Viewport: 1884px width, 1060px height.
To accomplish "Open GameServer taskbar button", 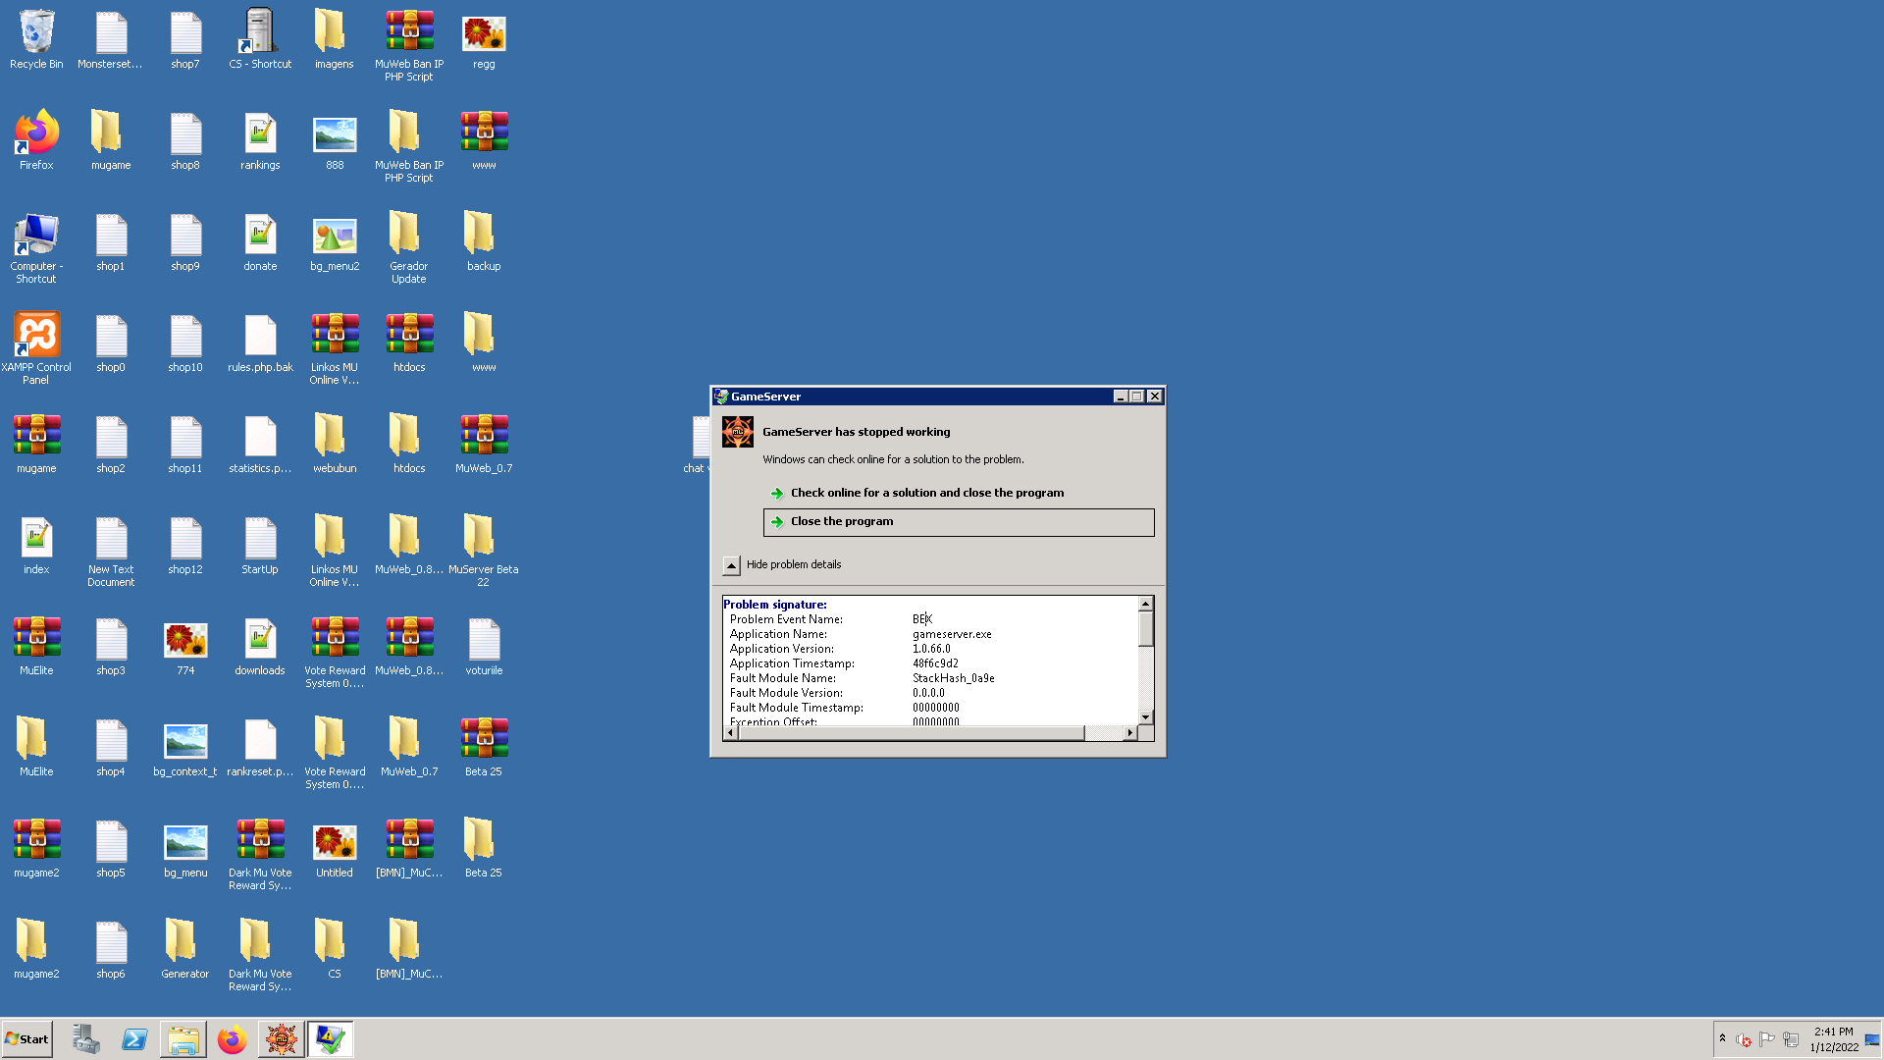I will click(x=281, y=1039).
